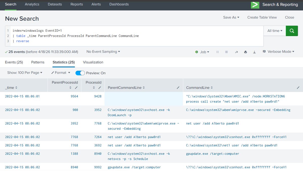
Task: Open the Save As options
Action: click(x=231, y=17)
